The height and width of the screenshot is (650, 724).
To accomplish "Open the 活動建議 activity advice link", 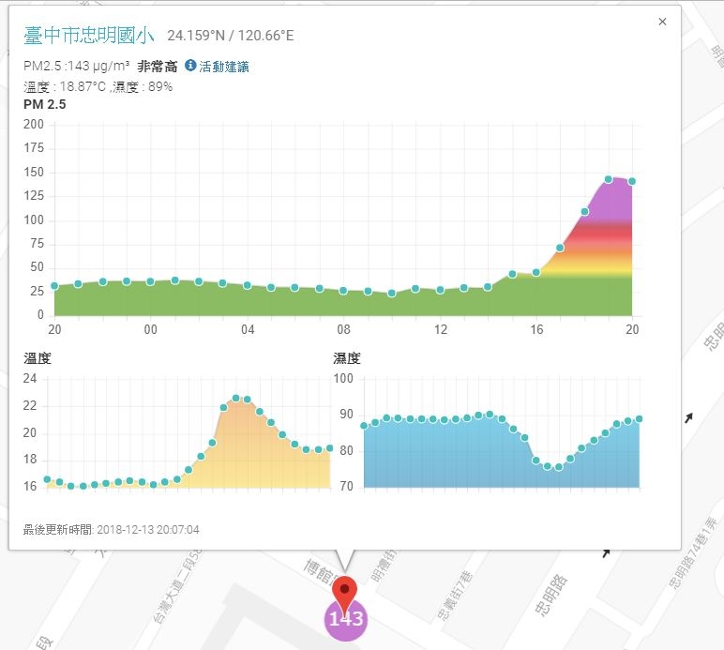I will 224,67.
